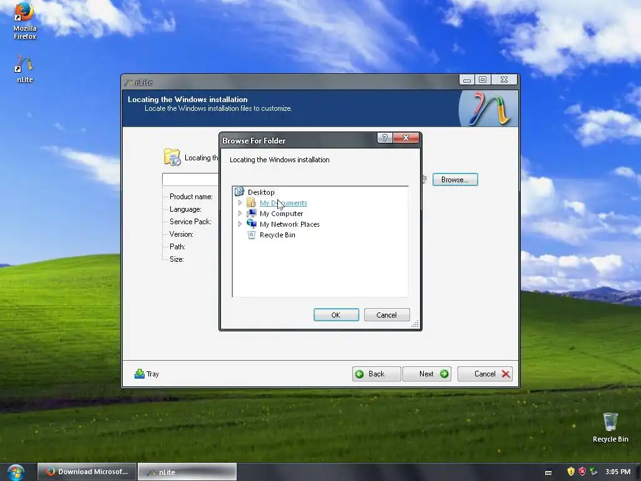641x481 pixels.
Task: Click the Product name label
Action: click(x=191, y=197)
